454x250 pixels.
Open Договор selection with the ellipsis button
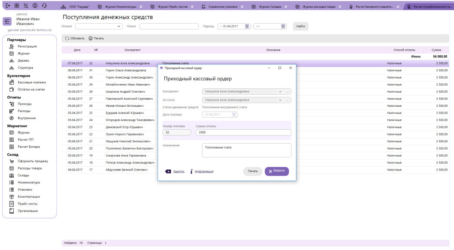288,100
